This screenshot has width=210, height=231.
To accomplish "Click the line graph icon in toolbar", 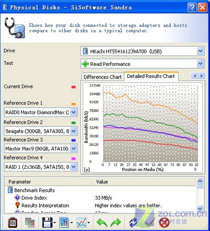I will [x=81, y=223].
